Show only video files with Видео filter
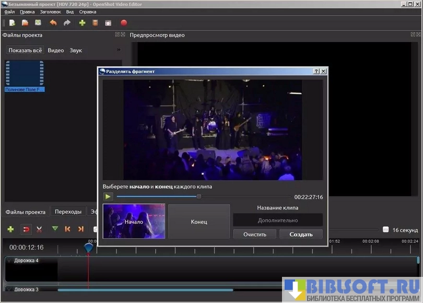423x303 pixels. click(x=55, y=51)
